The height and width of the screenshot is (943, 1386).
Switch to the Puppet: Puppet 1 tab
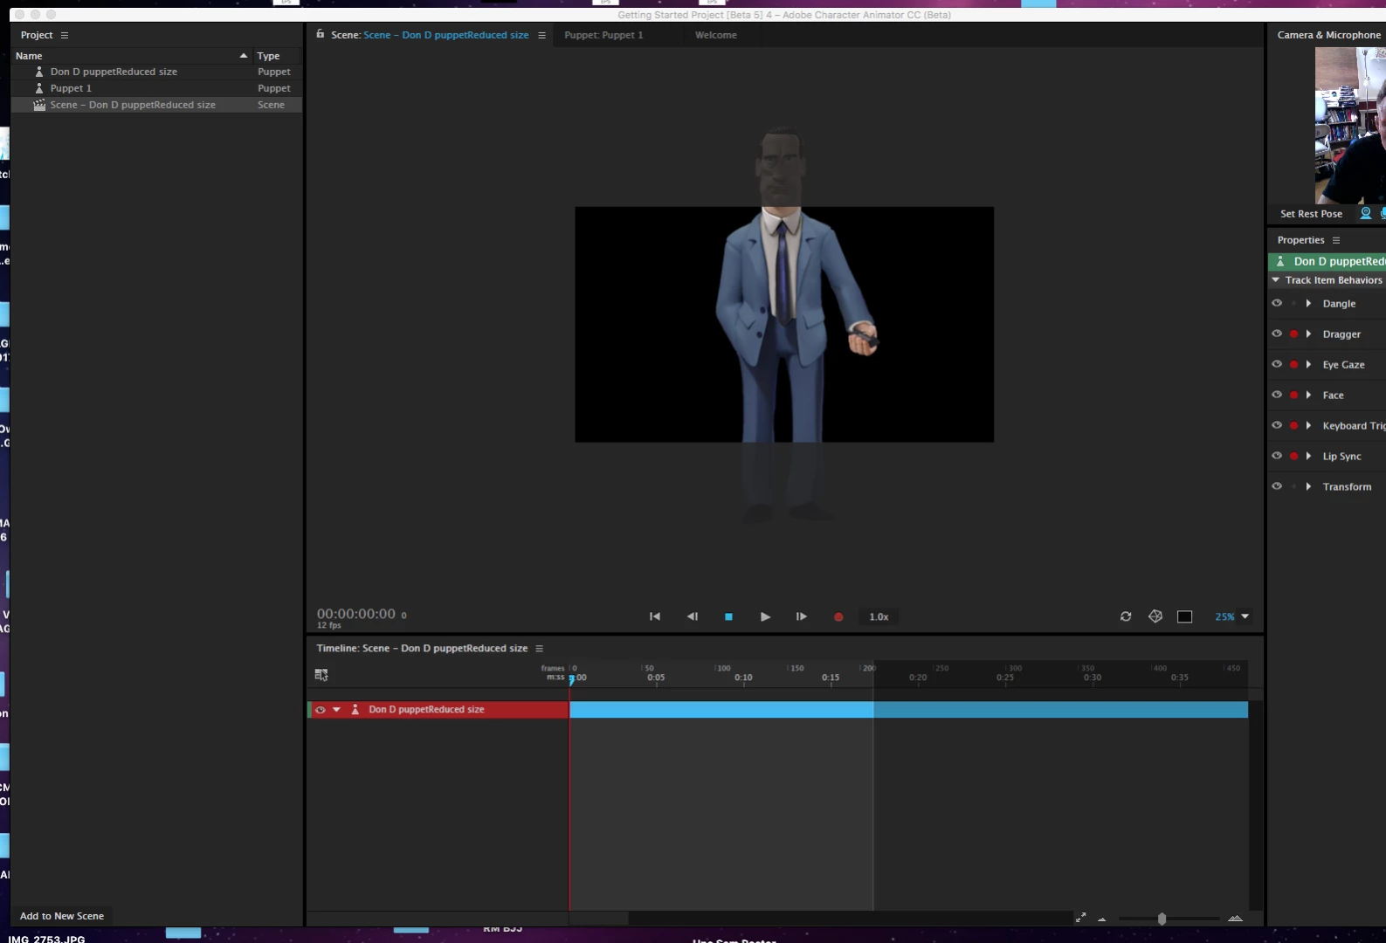click(603, 35)
